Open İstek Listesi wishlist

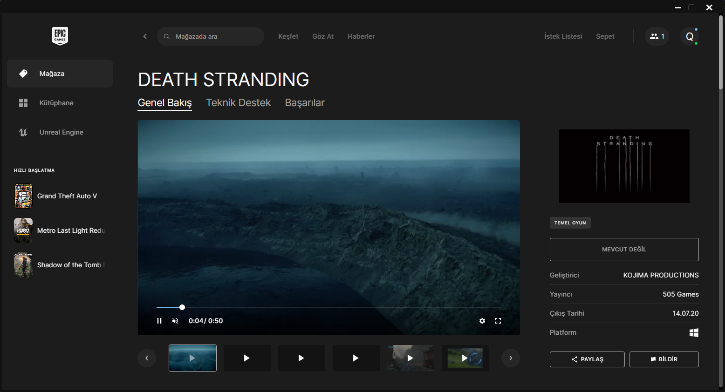(x=563, y=36)
